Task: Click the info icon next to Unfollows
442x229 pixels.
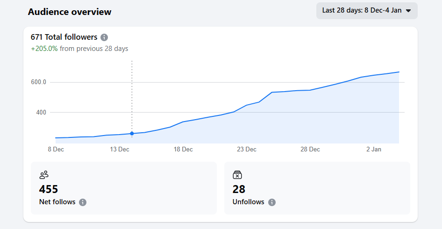Action: pos(272,202)
